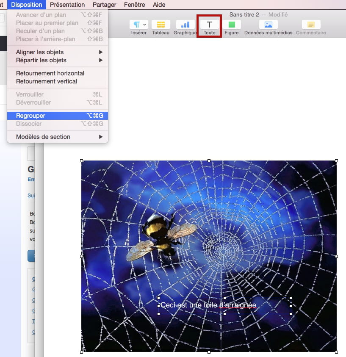Click the document title Sans titre 2
The image size is (346, 357).
coord(244,14)
